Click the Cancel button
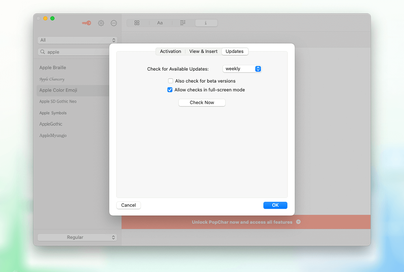 129,205
